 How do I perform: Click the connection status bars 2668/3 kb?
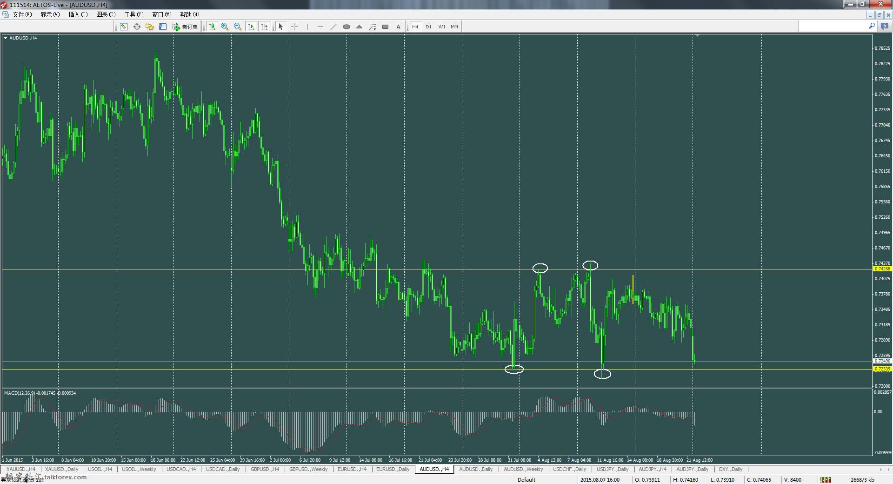click(x=848, y=480)
